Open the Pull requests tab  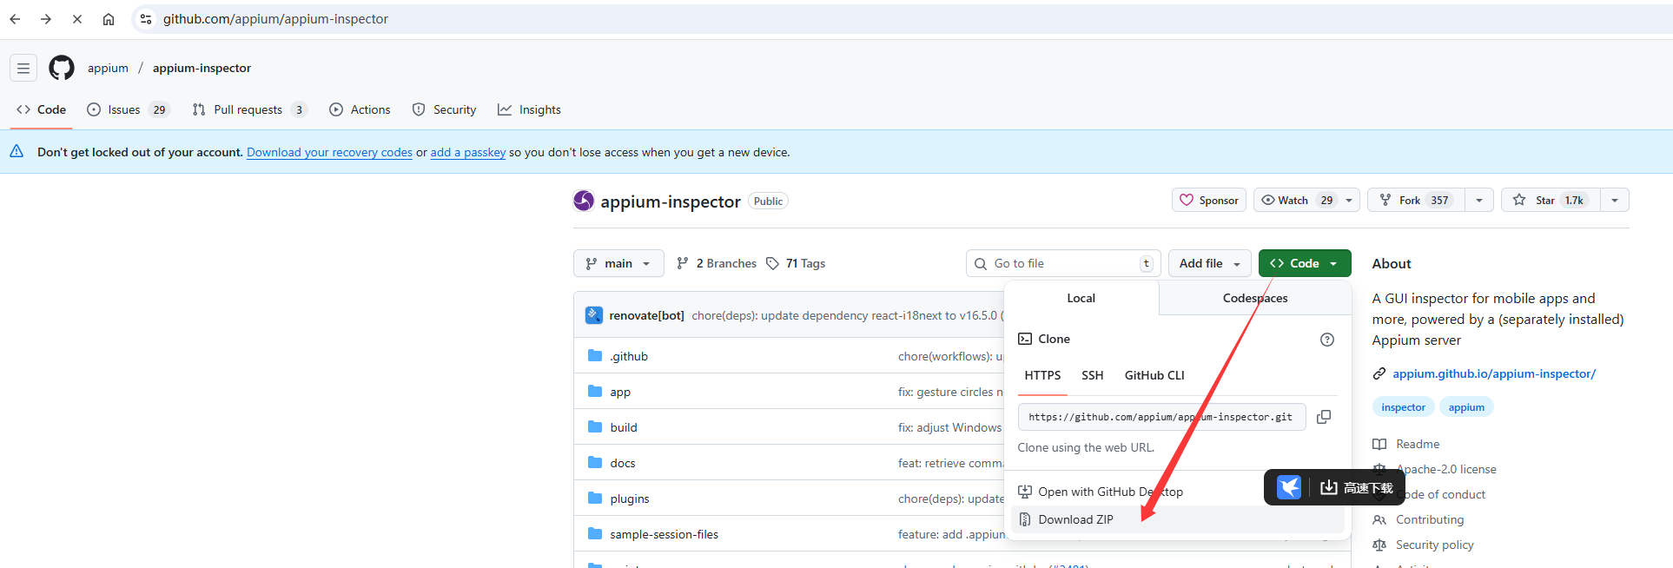point(249,109)
